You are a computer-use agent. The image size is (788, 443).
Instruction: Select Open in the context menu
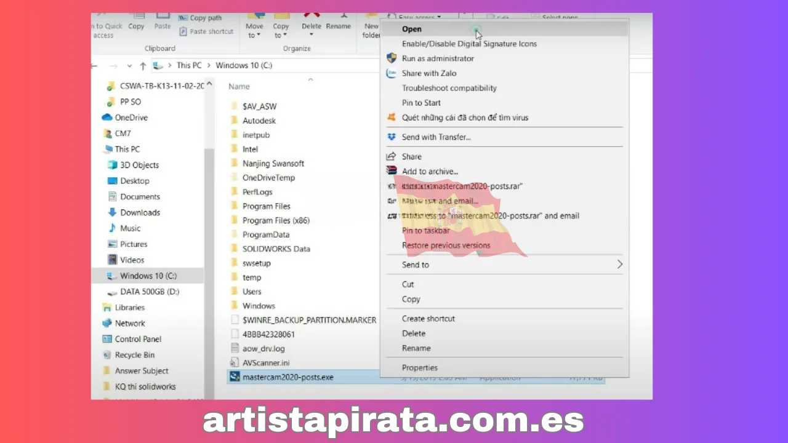point(504,29)
